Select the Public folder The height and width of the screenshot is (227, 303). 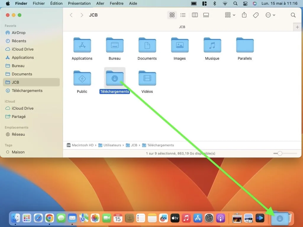coord(82,78)
